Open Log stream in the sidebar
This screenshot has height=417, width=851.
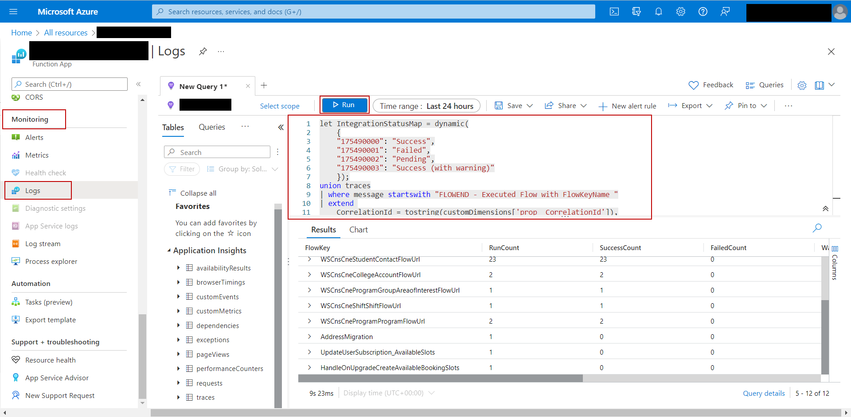coord(43,244)
